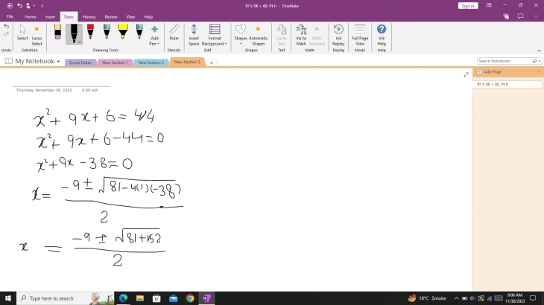Click the ribbon Undo arrow above the Undo label
The height and width of the screenshot is (305, 544).
[6, 27]
